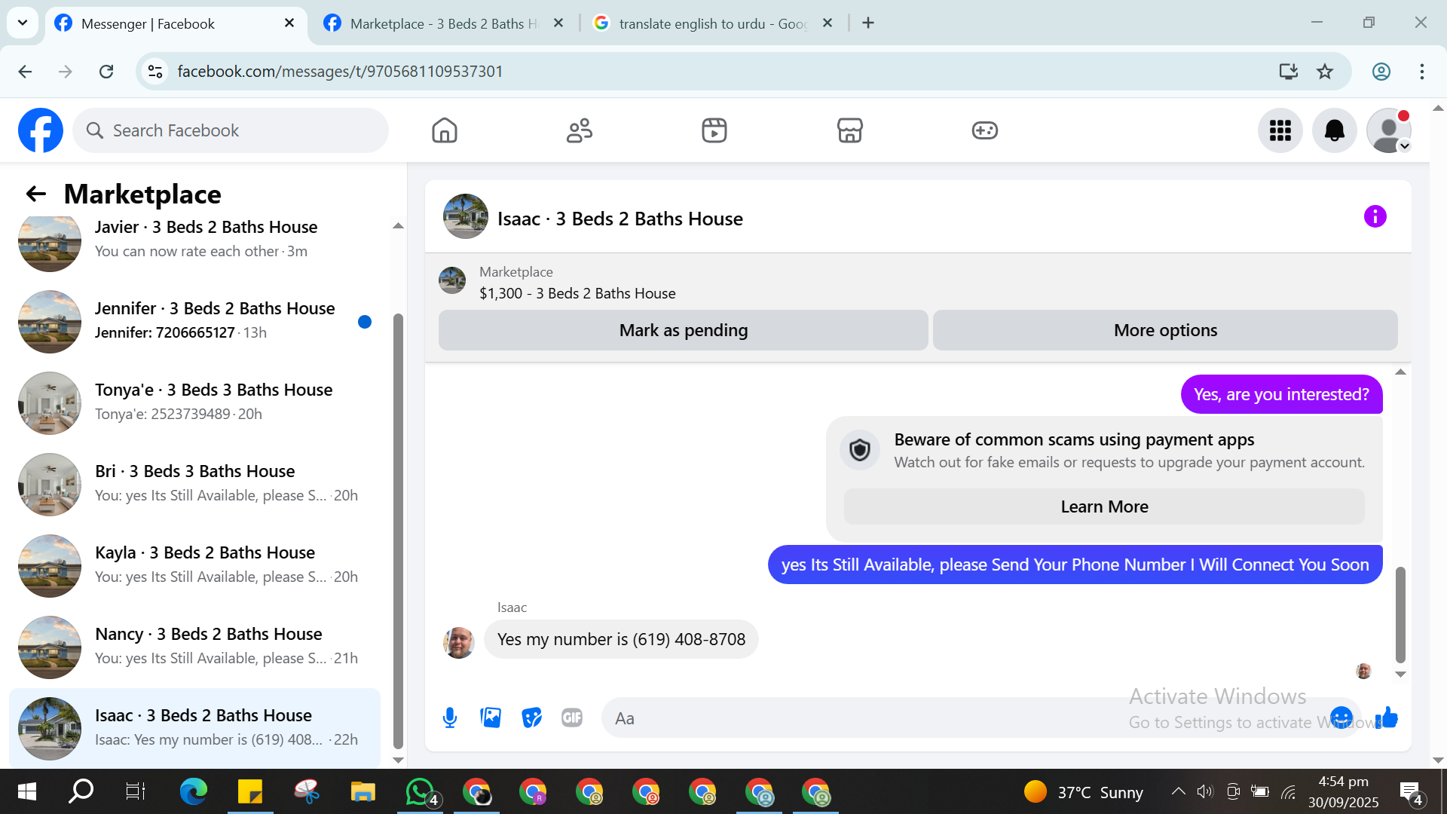
Task: Open Isaac's listing photo in the chat header
Action: coord(465,217)
